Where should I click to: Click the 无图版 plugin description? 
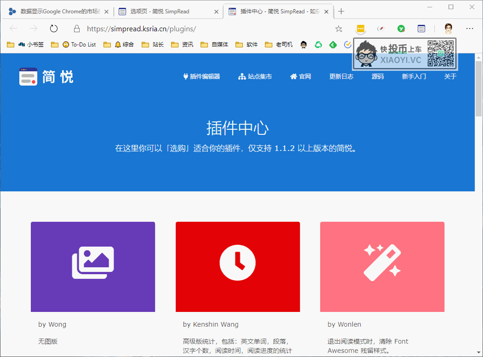pos(48,341)
